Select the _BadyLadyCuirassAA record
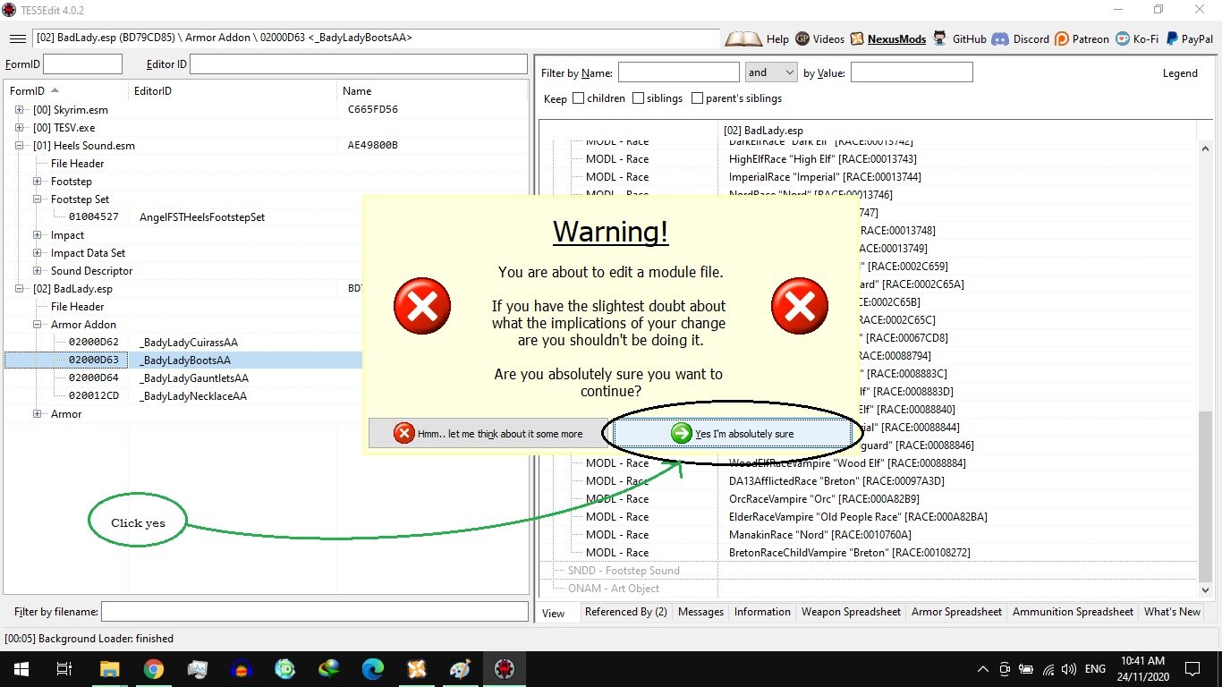Image resolution: width=1222 pixels, height=687 pixels. pos(189,342)
